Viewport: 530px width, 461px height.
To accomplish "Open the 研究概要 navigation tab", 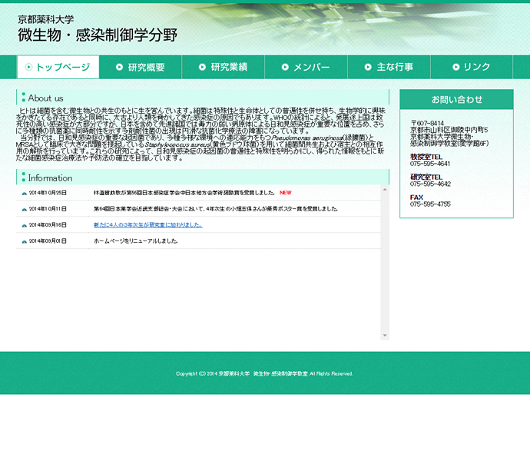I will click(141, 67).
